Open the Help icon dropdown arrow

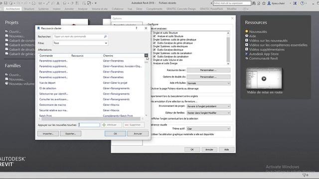coord(306,3)
